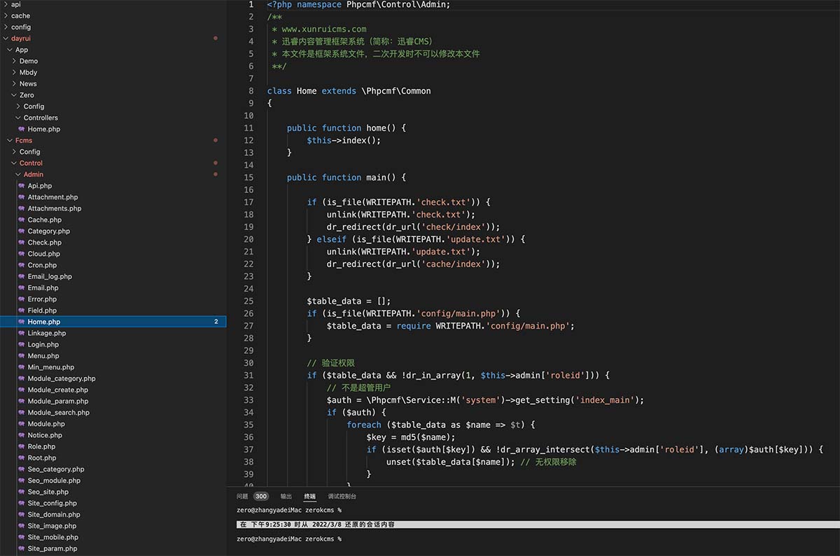Switch to the 问题 panel tab

(242, 497)
